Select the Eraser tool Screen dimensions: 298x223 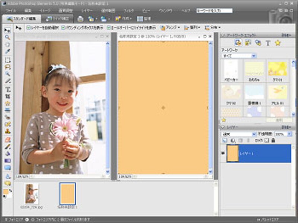pyautogui.click(x=7, y=140)
